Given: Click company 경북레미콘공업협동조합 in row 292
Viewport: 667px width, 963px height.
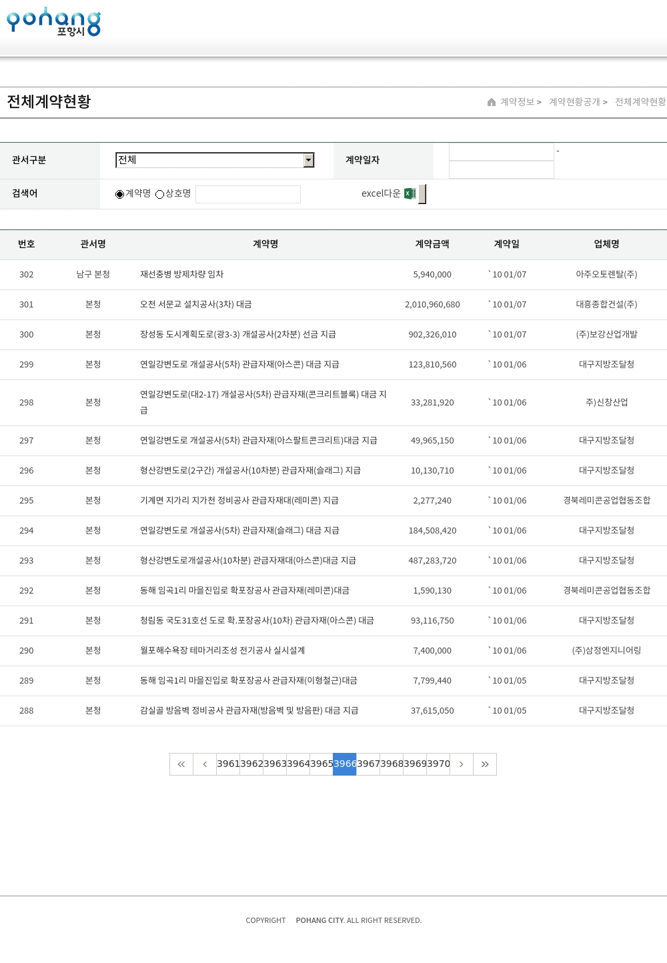Looking at the screenshot, I should (607, 591).
